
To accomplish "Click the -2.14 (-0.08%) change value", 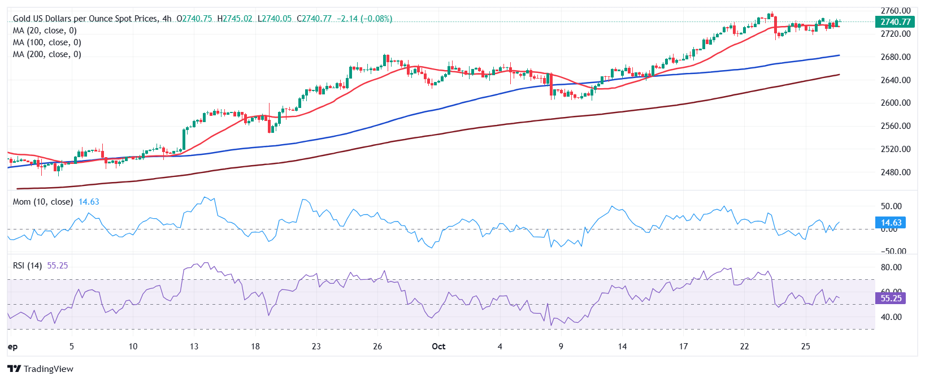I will (364, 19).
